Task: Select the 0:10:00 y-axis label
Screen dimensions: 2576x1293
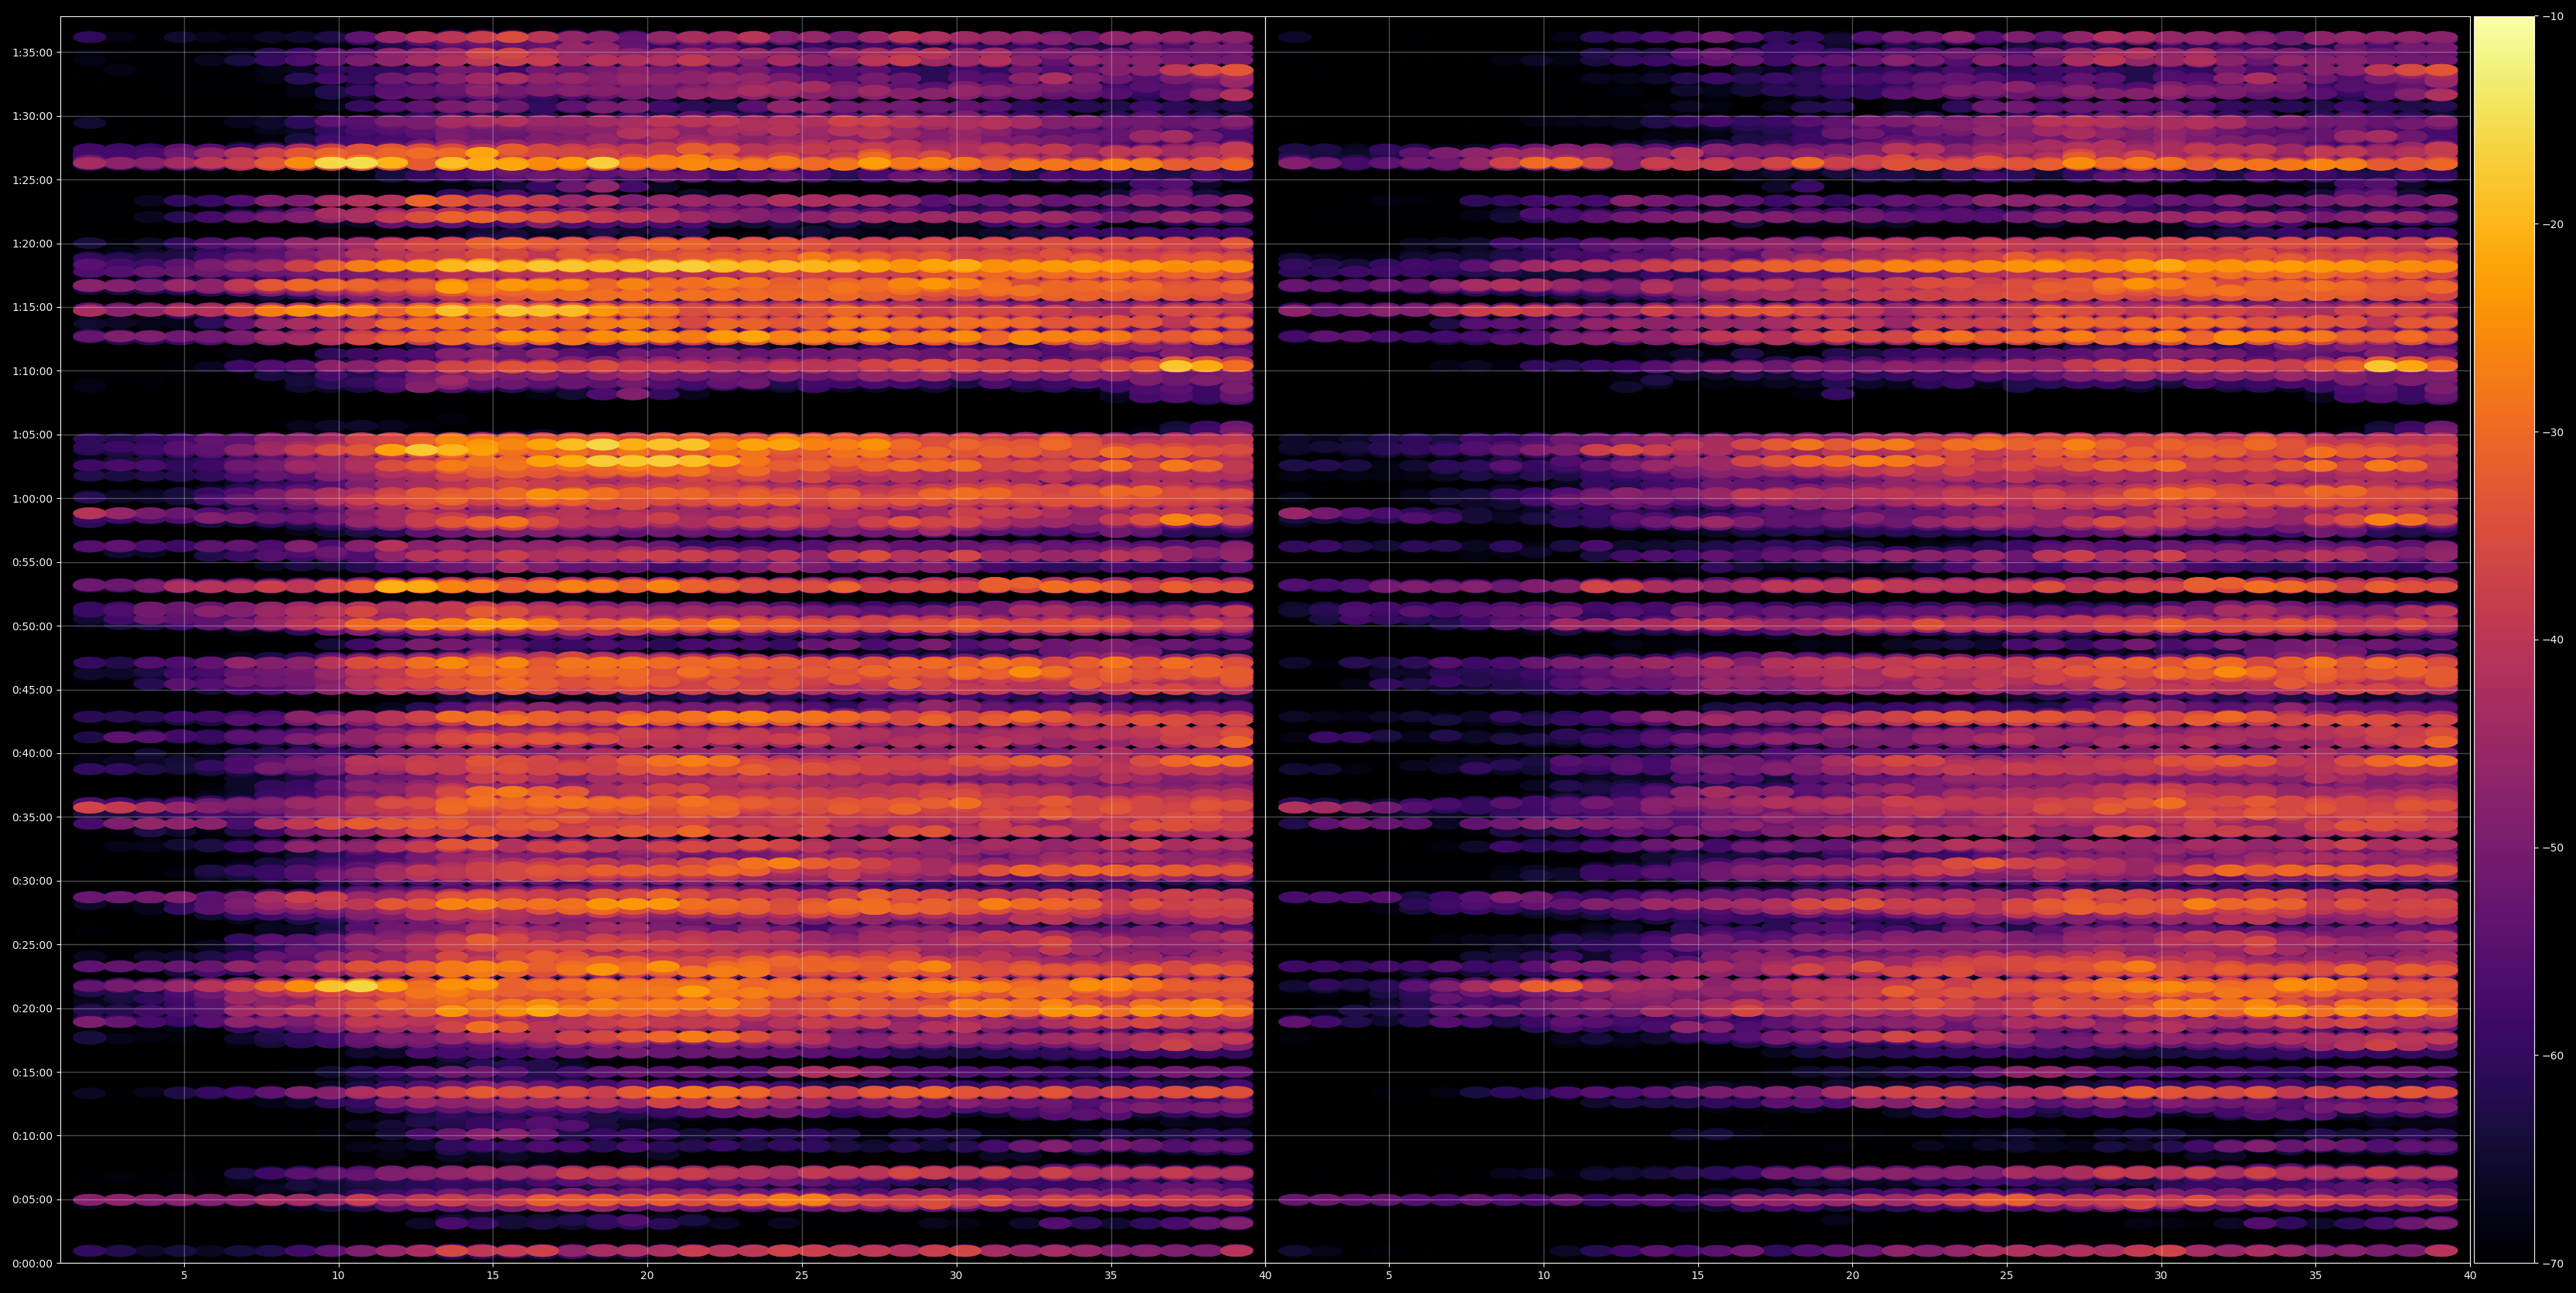Action: point(32,1136)
